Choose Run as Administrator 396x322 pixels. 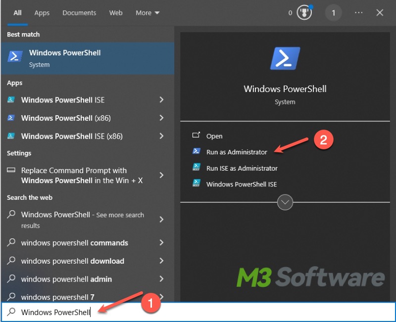[x=237, y=152]
